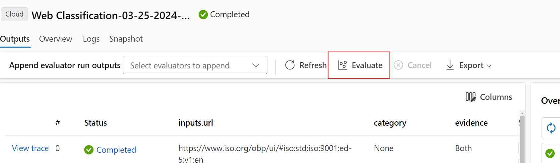The width and height of the screenshot is (560, 163).
Task: Go to the Snapshot tab
Action: point(126,39)
